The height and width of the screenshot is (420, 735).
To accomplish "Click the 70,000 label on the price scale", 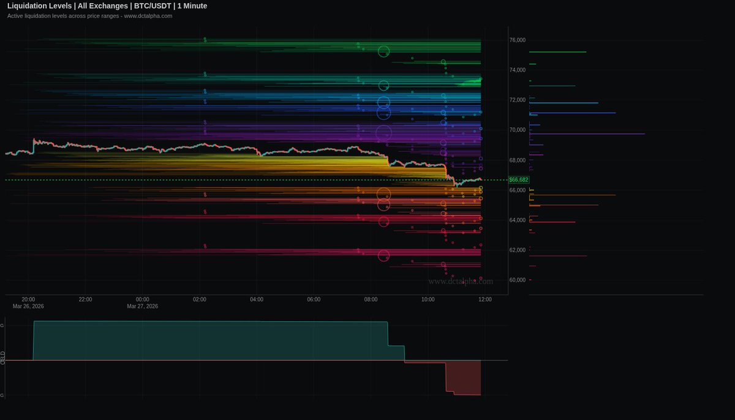I will pos(518,129).
